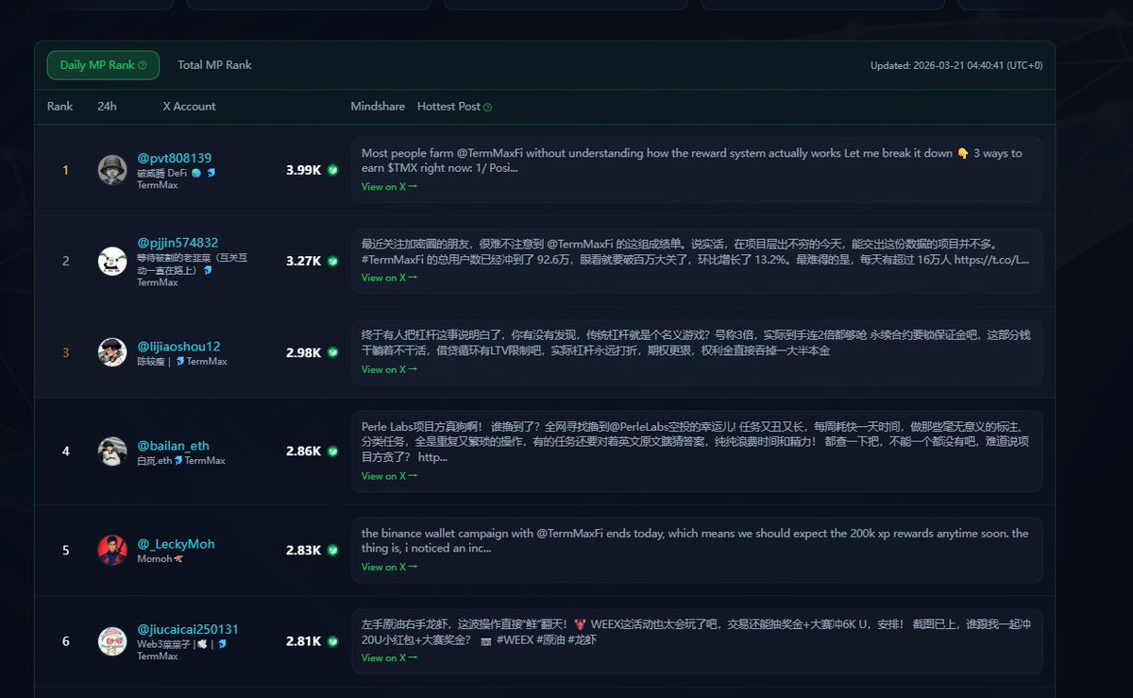Click the post starting '最近关注加密圈的朋友'

(699, 261)
